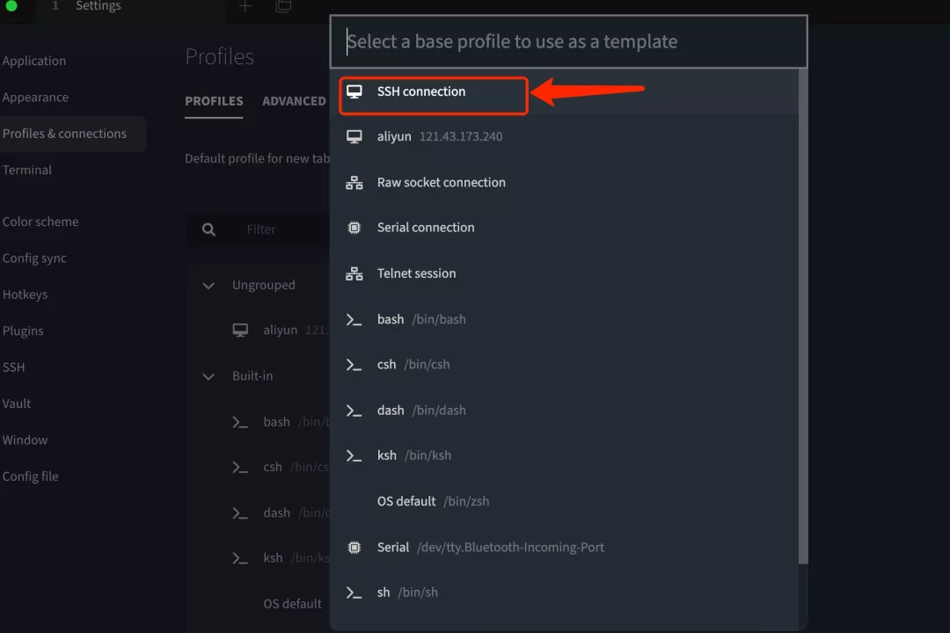
Task: Select Telnet session template
Action: [x=565, y=273]
